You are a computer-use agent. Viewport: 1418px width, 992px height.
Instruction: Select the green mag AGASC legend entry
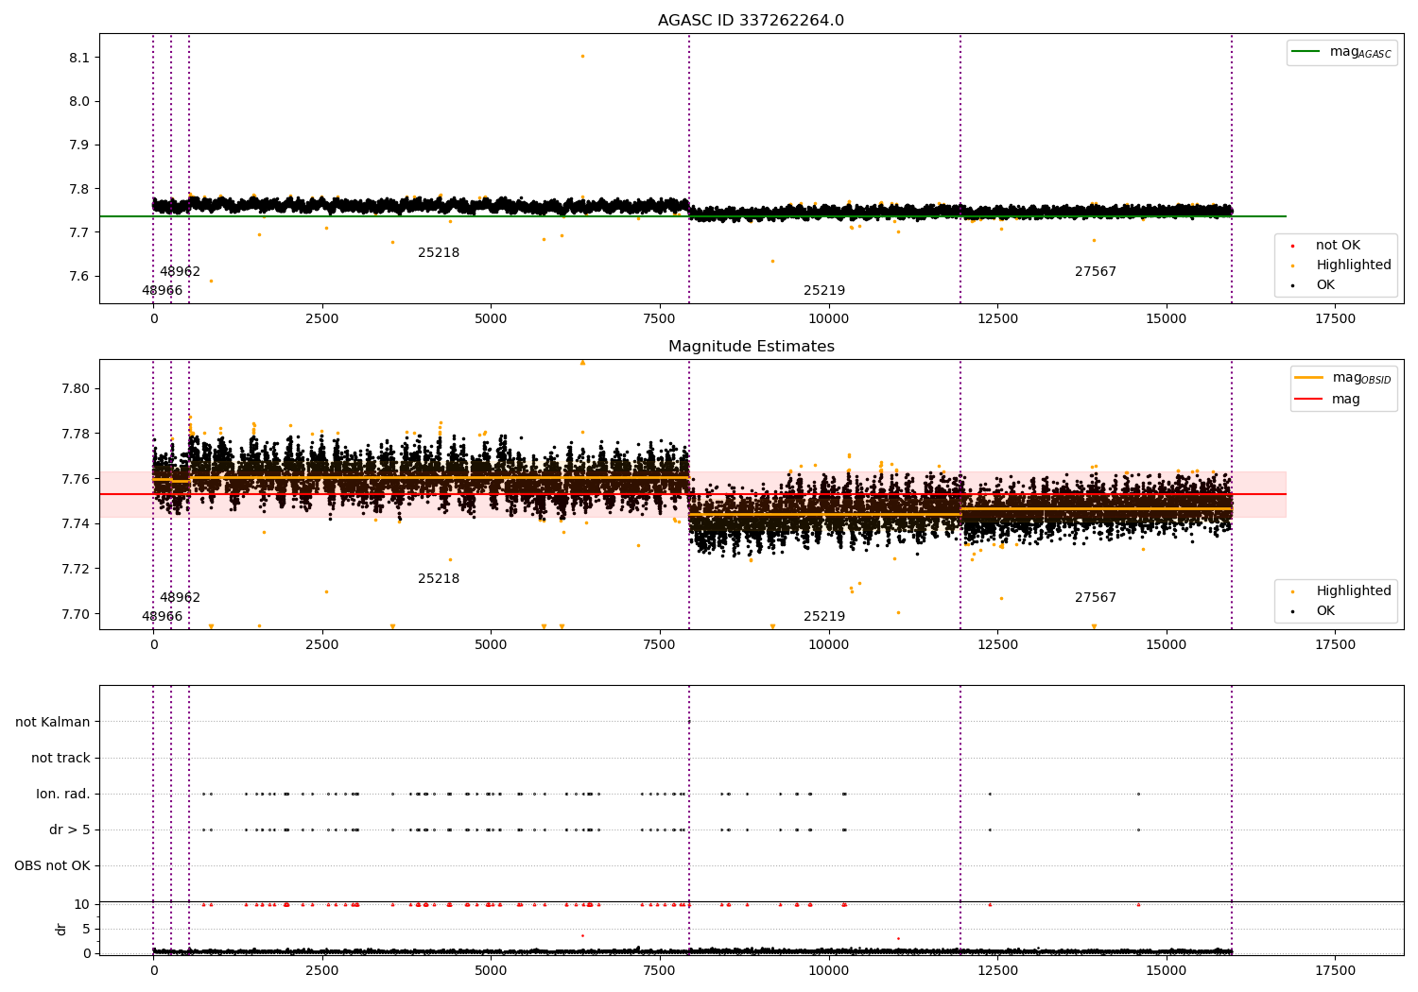(1341, 52)
